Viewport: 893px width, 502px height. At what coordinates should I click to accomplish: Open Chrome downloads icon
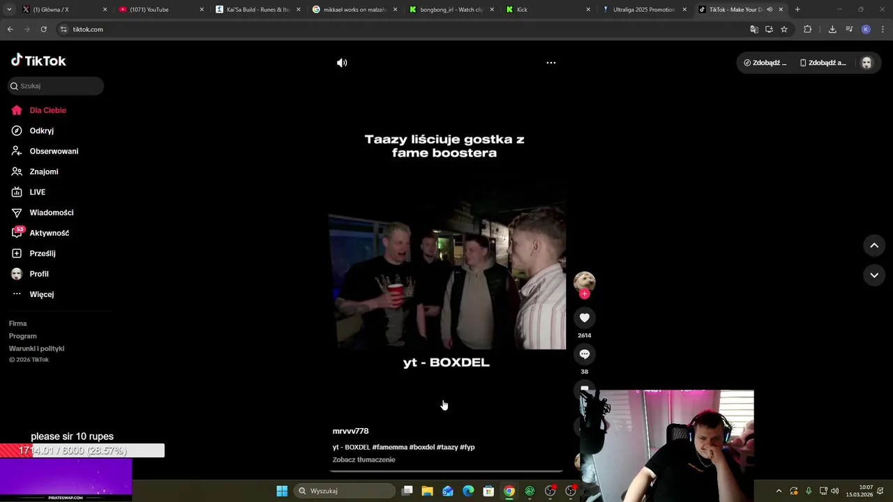point(832,29)
